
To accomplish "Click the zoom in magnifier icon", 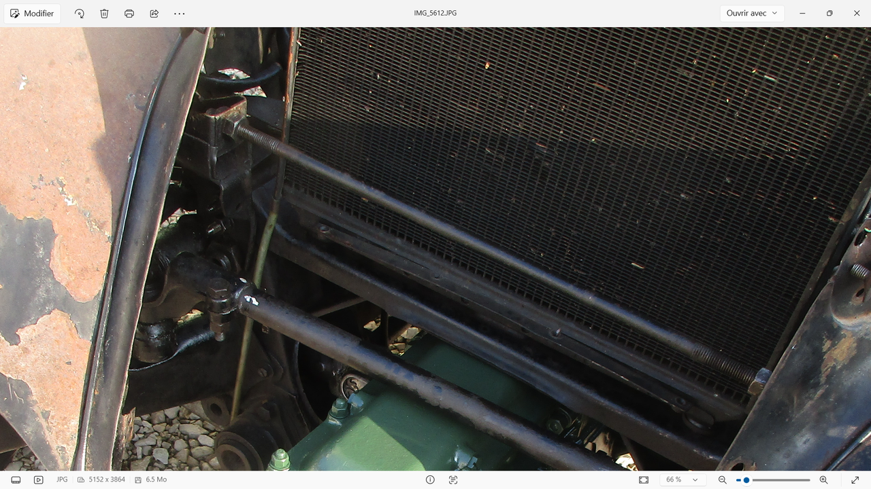I will (823, 479).
